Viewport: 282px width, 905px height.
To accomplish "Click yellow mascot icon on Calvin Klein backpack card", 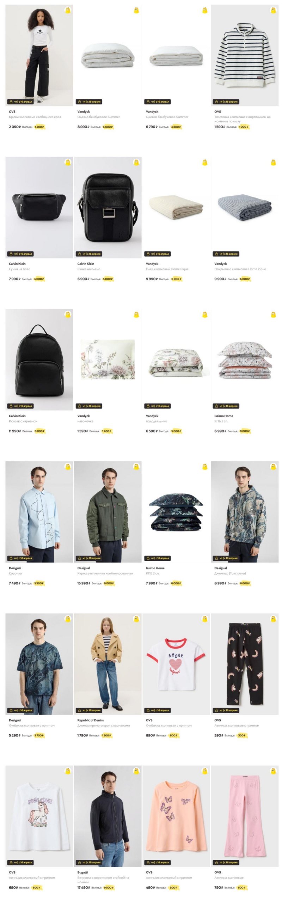I will [x=68, y=315].
